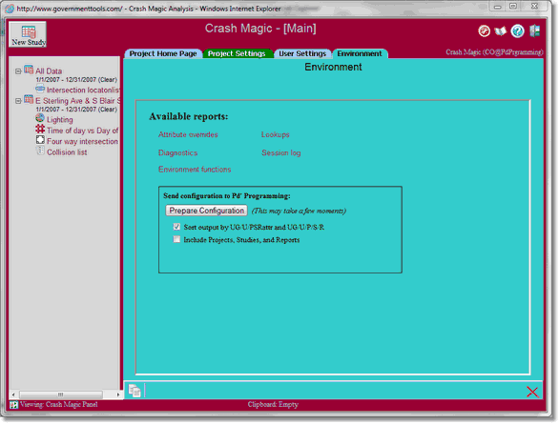Open the Environment functions link

pyautogui.click(x=195, y=170)
